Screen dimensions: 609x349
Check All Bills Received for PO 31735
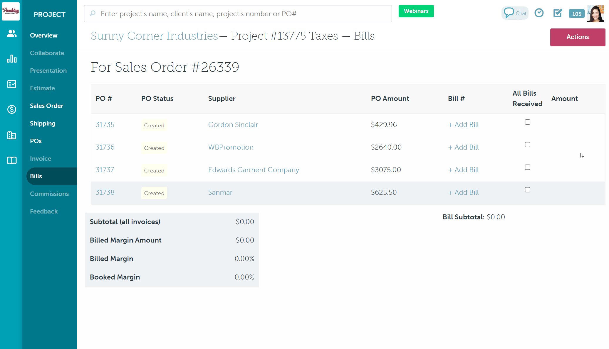pyautogui.click(x=527, y=122)
